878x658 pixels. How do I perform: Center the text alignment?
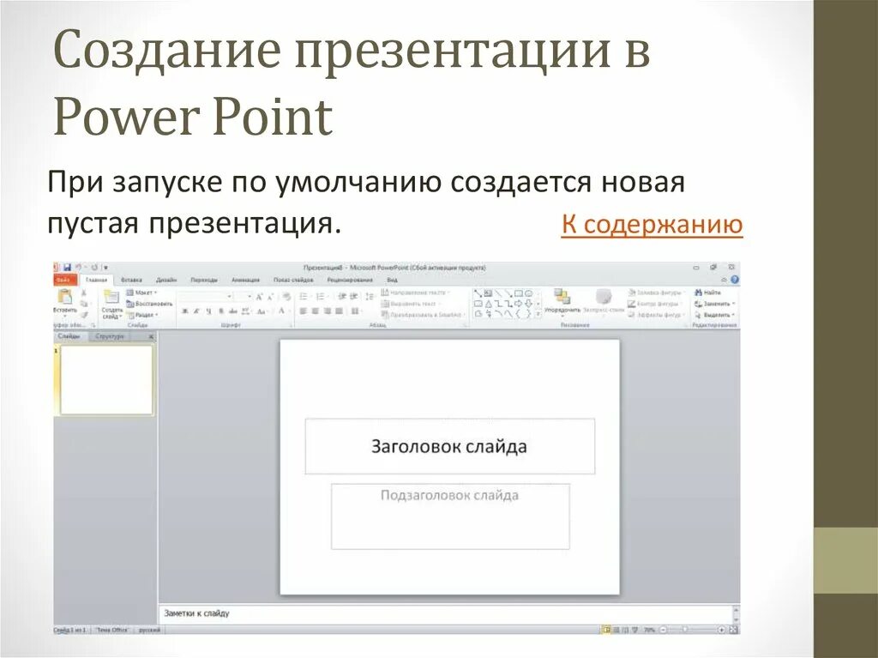316,311
